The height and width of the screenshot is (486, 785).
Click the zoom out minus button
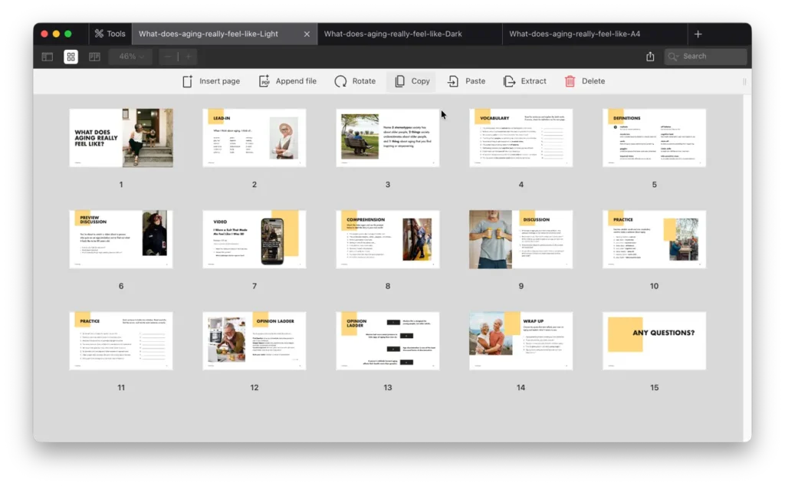tap(168, 57)
